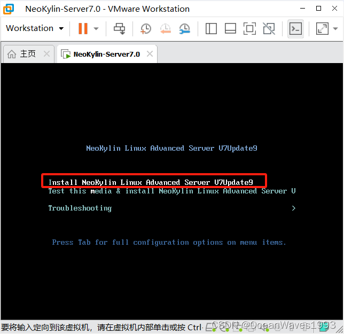Close the VMware Workstation window
344x334 pixels.
tap(334, 9)
